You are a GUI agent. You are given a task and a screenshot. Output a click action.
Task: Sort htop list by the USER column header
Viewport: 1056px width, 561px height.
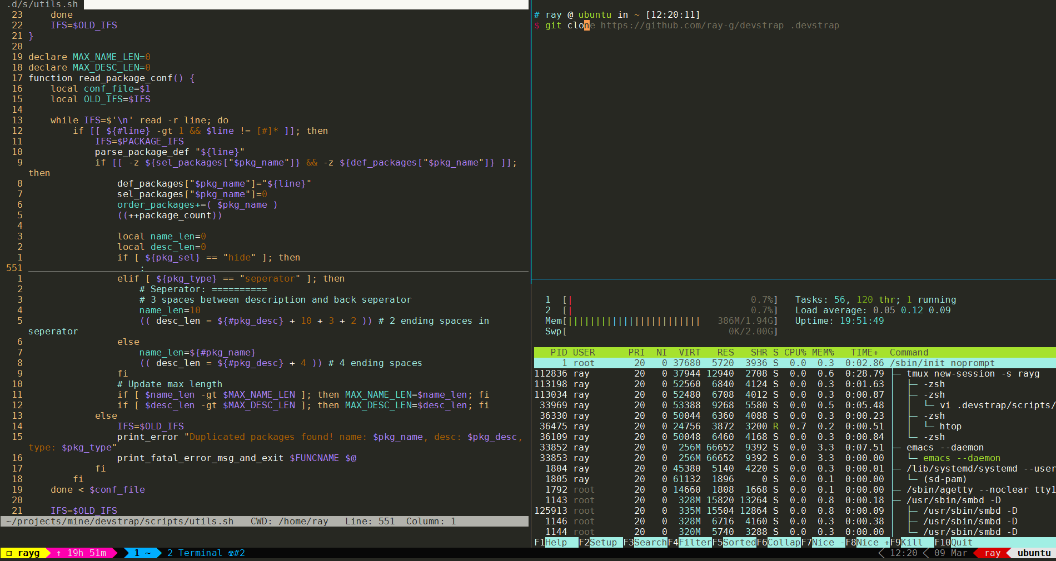tap(584, 353)
